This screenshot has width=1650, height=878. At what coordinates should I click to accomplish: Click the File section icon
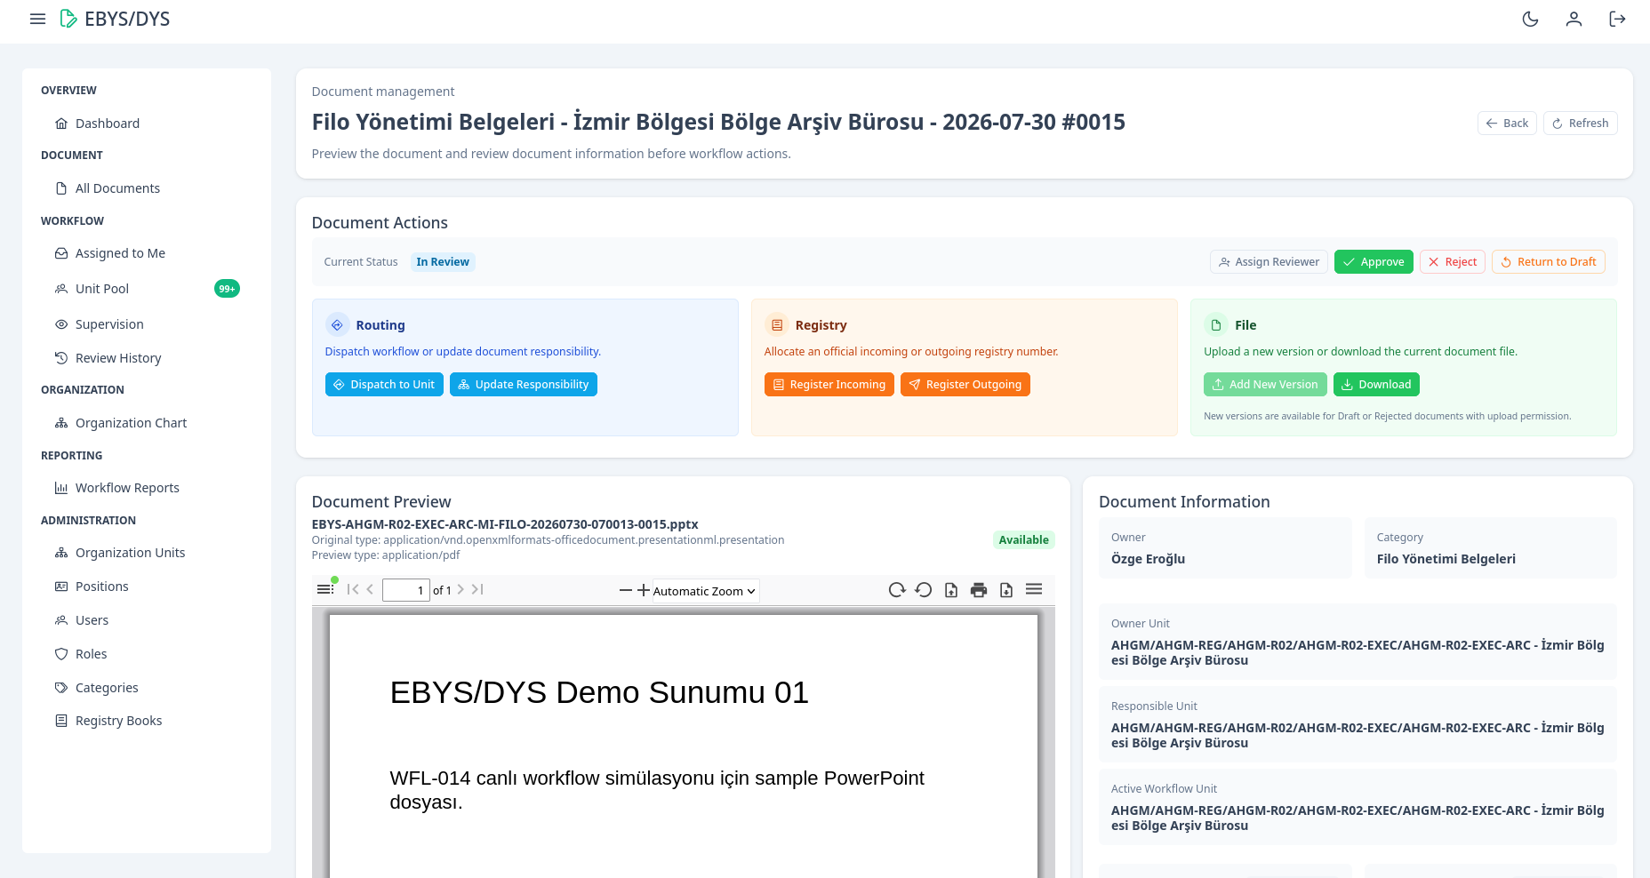(1215, 325)
